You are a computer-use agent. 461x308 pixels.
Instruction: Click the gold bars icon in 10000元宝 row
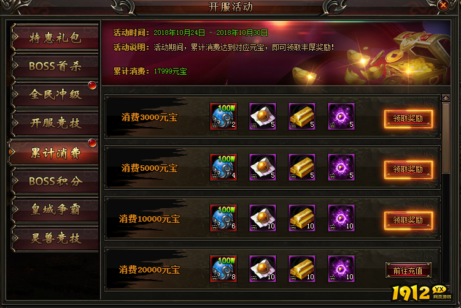(x=302, y=218)
